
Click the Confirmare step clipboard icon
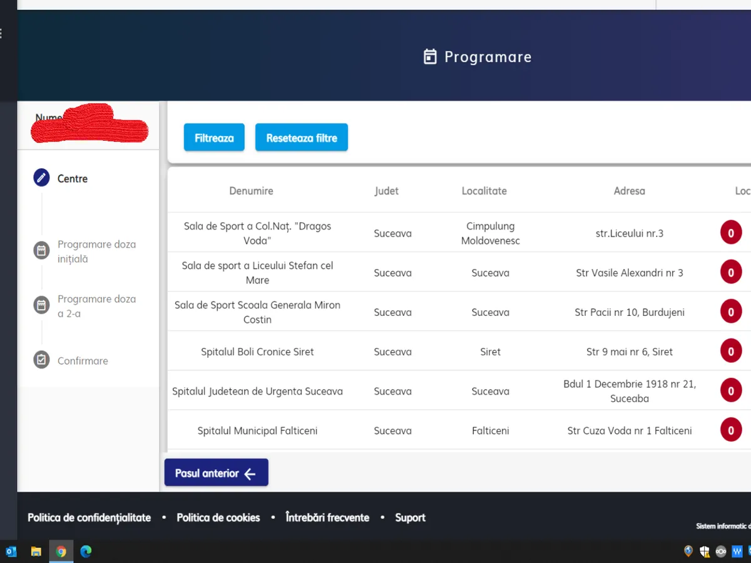click(41, 360)
